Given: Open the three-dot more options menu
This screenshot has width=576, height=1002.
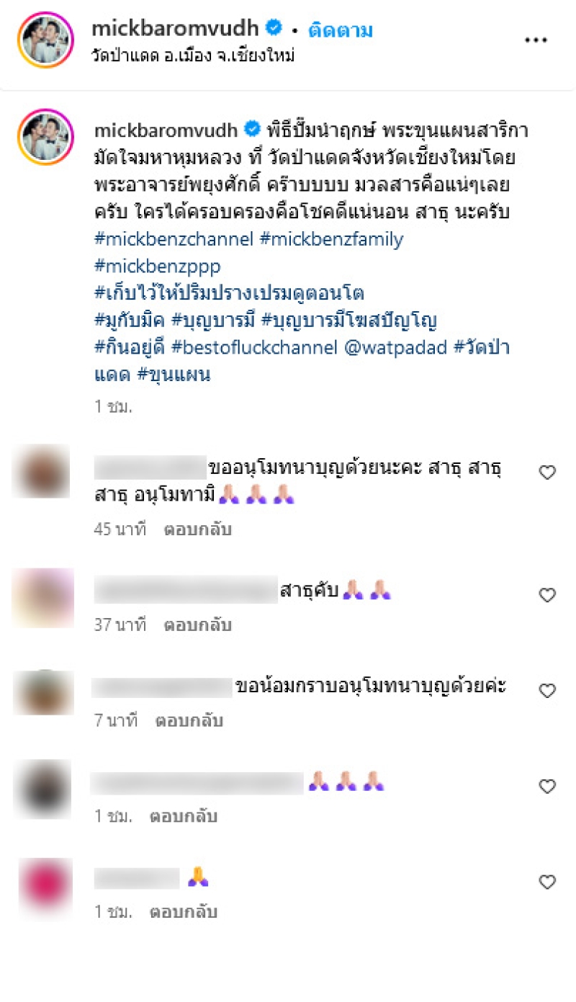Looking at the screenshot, I should (x=536, y=41).
